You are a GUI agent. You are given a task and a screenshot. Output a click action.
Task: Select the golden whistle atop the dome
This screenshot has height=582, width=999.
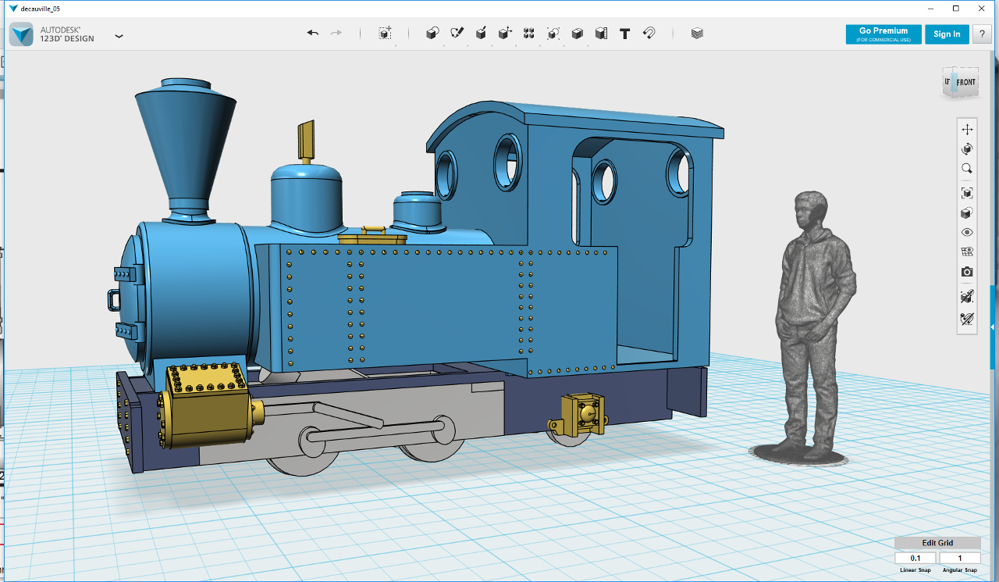click(306, 141)
